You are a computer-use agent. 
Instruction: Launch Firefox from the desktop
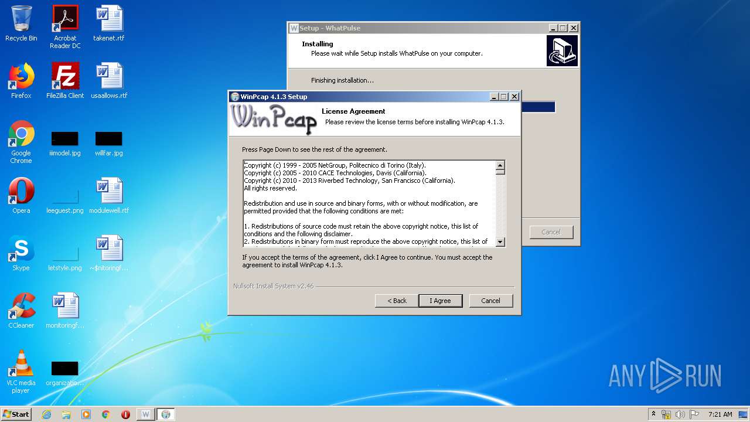click(x=21, y=81)
